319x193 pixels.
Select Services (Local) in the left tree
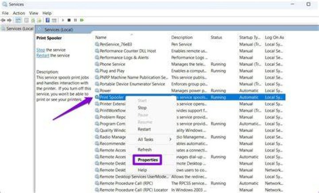point(19,29)
